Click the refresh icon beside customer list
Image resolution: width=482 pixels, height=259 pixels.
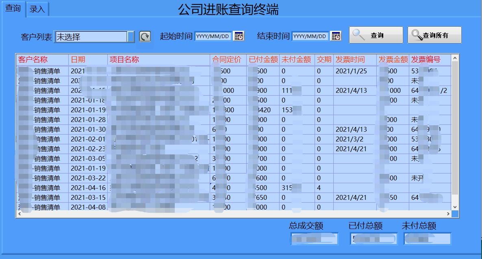pos(144,36)
